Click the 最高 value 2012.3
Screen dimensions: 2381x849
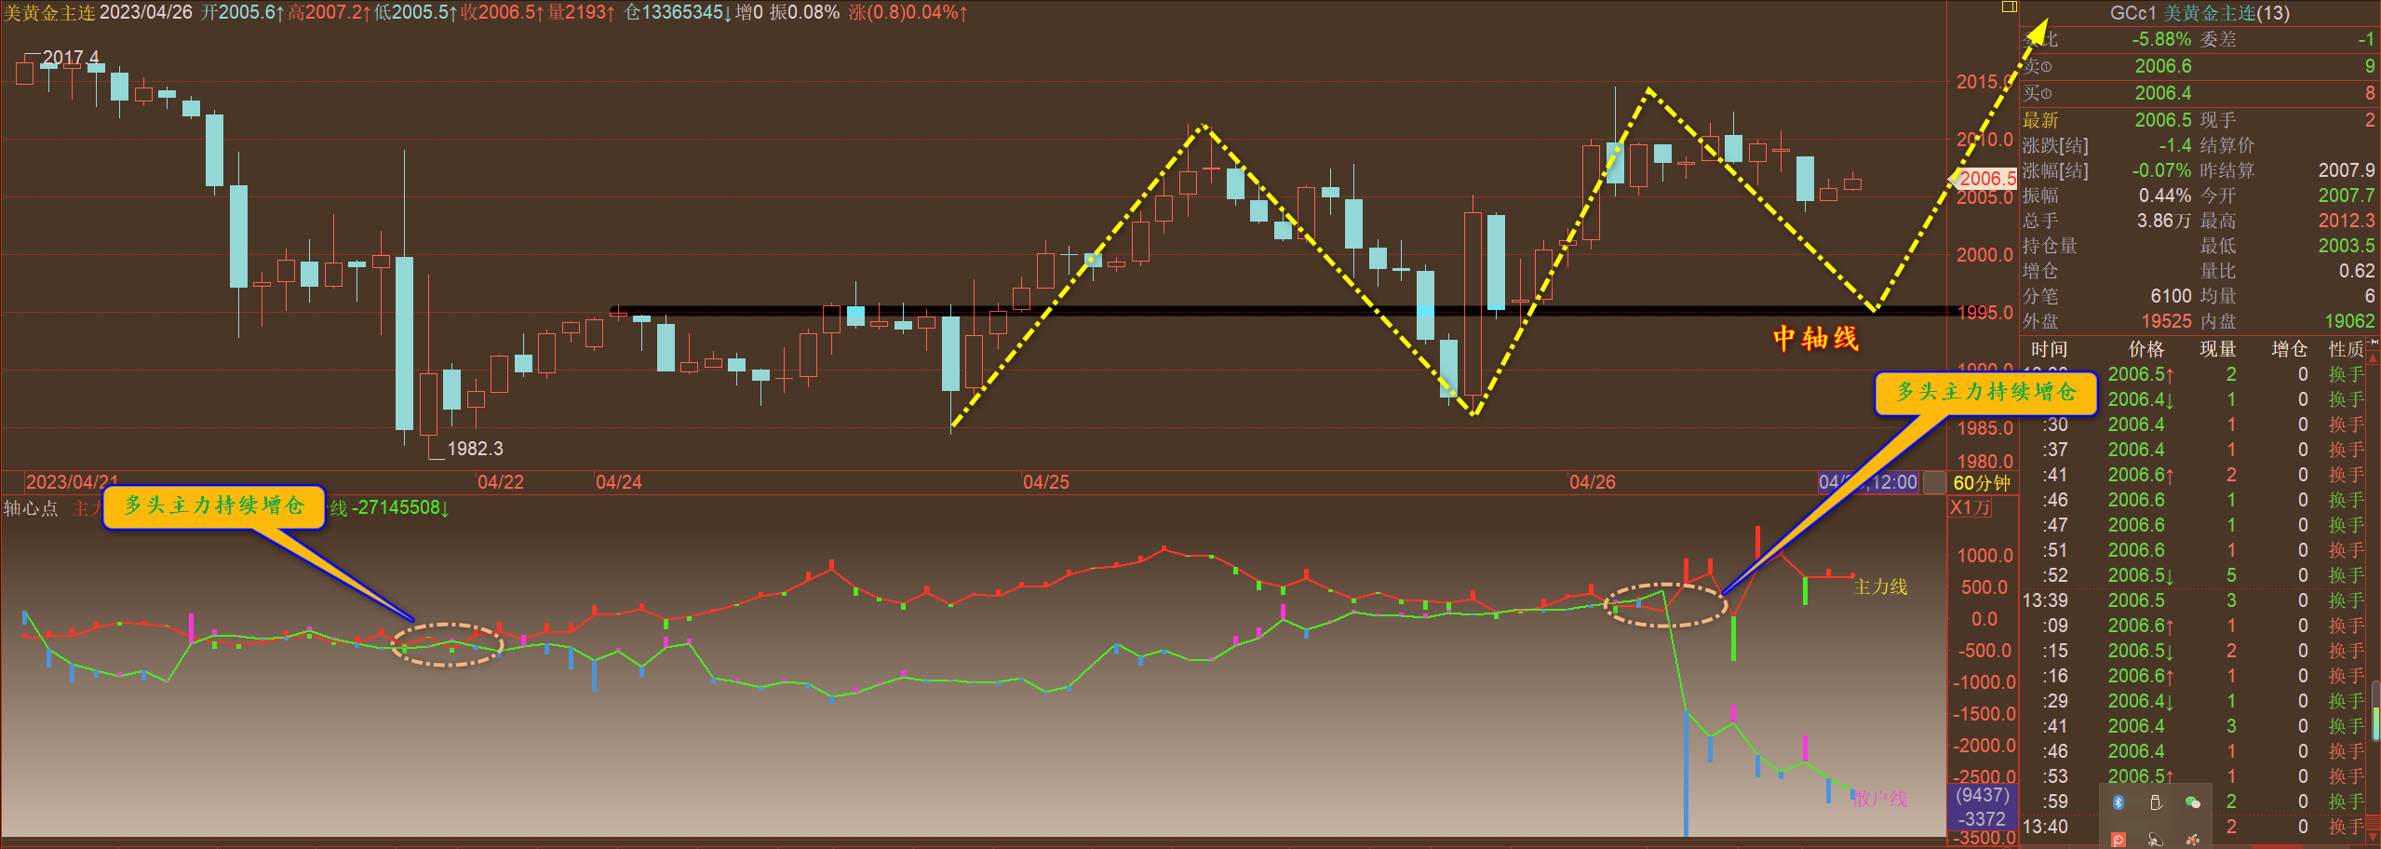point(2347,221)
